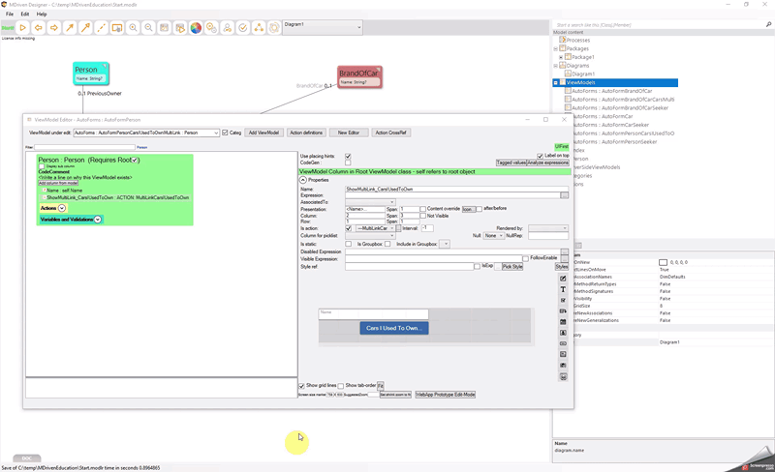Image resolution: width=775 pixels, height=472 pixels.
Task: Click the back arrow toolbar icon
Action: click(x=39, y=28)
